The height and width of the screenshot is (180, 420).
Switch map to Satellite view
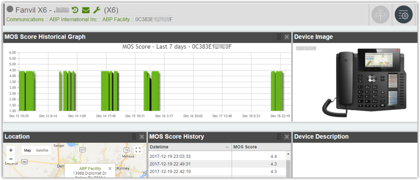point(41,150)
